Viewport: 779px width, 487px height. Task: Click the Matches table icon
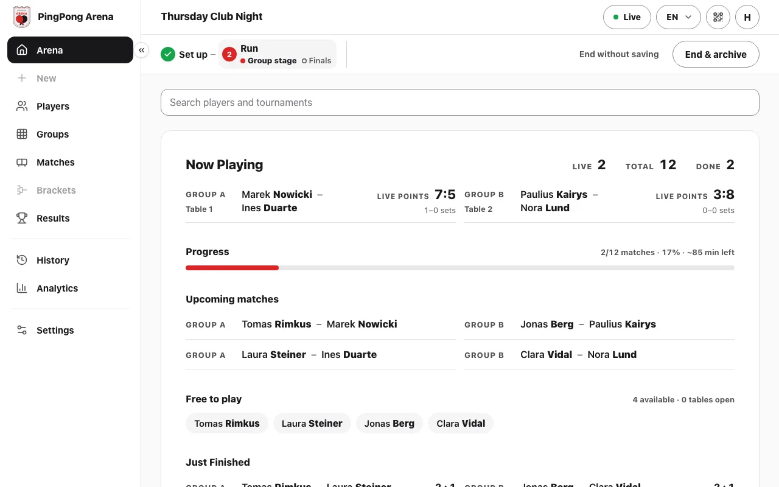(x=22, y=162)
